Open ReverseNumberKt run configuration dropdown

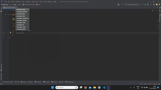click(x=133, y=4)
